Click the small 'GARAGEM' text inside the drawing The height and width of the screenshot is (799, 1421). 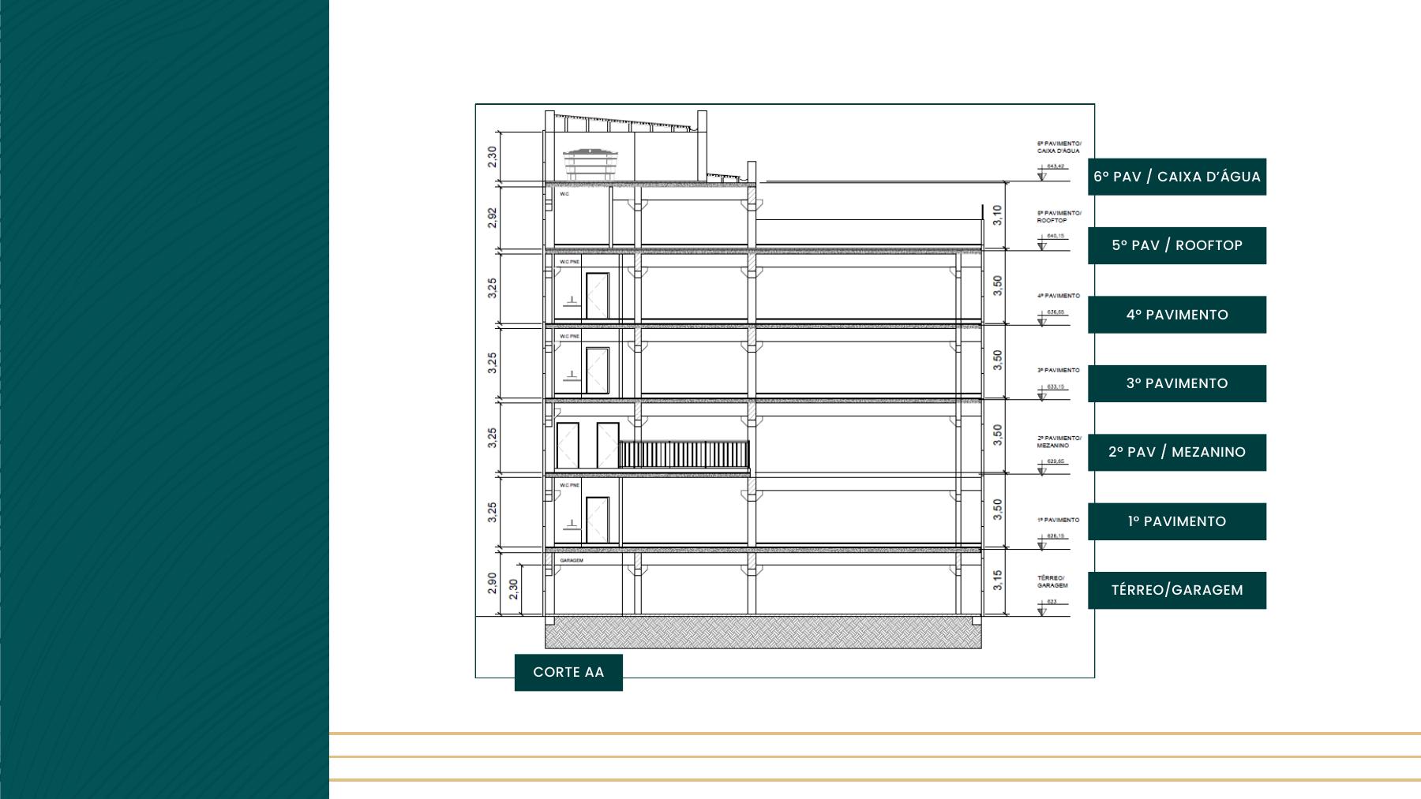click(572, 561)
